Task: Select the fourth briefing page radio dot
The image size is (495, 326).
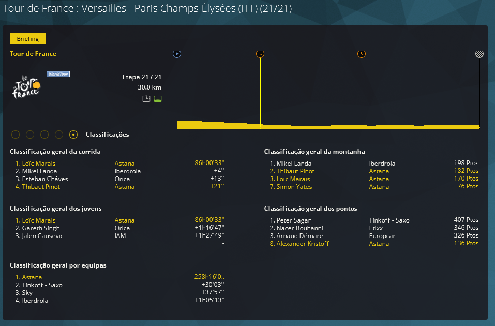Action: point(59,135)
